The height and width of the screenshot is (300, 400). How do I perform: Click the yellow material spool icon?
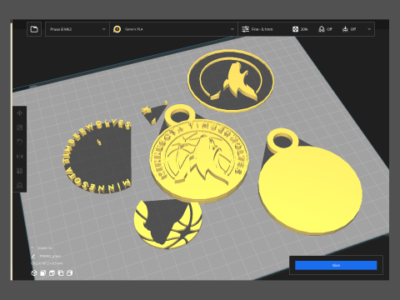[117, 29]
